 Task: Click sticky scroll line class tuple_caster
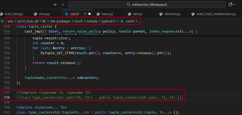37,27
